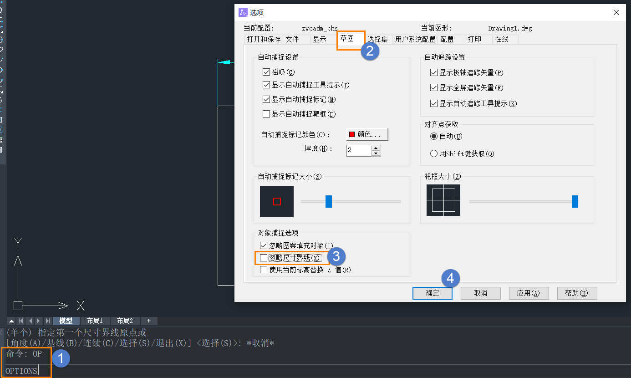The width and height of the screenshot is (631, 378).
Task: Go to next layout tab arrow
Action: [x=39, y=321]
